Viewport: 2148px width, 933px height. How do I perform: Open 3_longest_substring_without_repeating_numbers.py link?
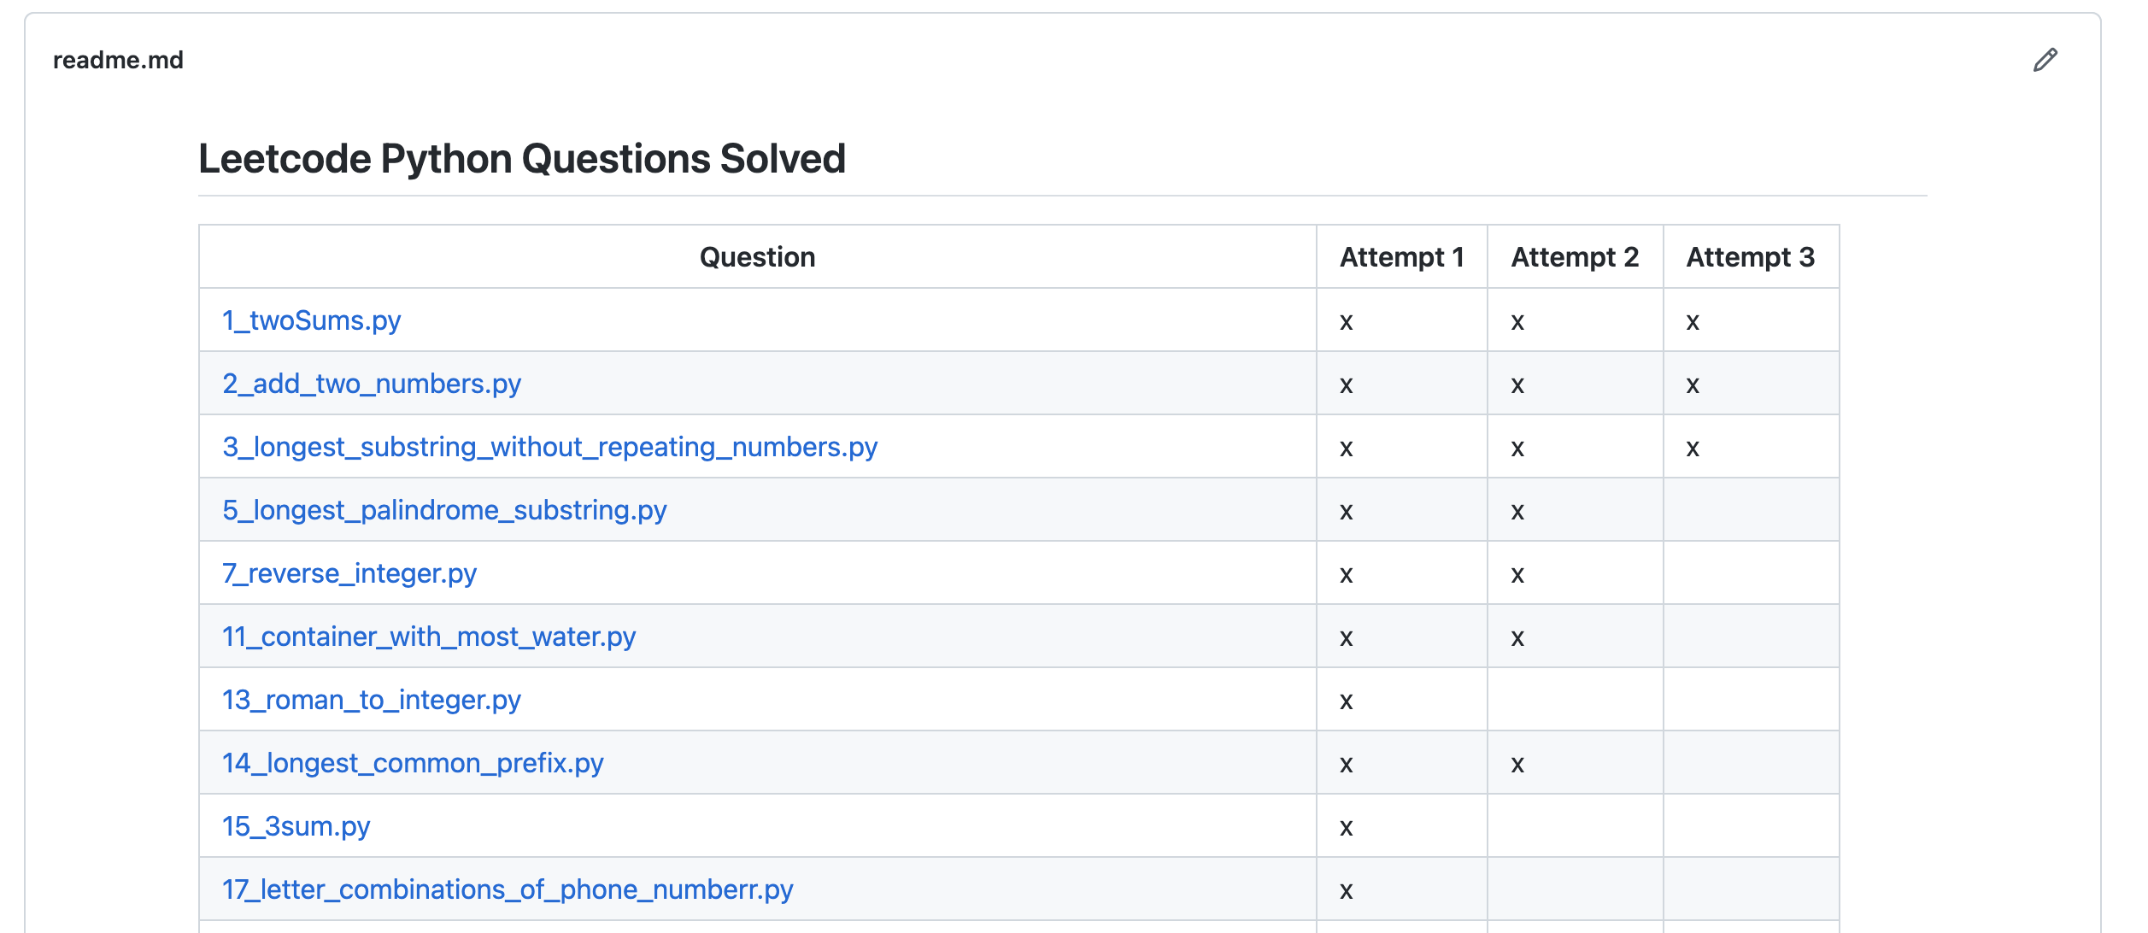549,447
